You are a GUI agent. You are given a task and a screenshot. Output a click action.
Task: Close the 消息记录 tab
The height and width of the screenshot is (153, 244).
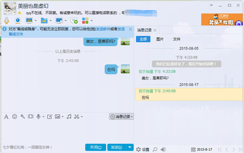155,30
